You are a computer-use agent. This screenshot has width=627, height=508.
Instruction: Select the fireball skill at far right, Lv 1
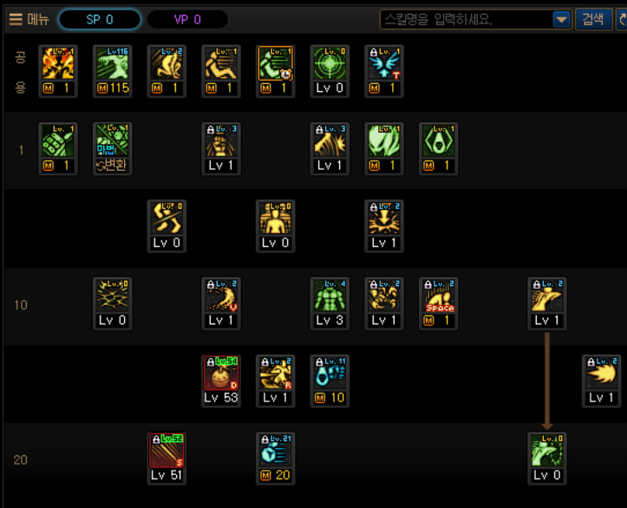tap(602, 374)
